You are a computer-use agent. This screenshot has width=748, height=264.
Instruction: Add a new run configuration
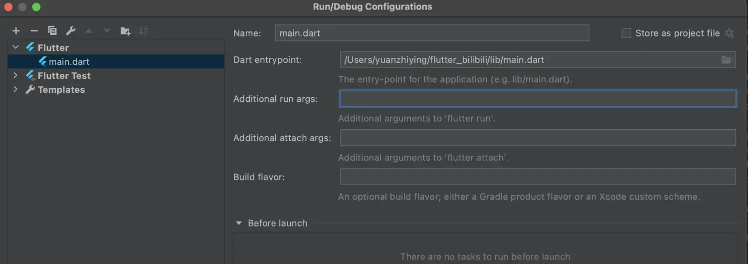[16, 31]
